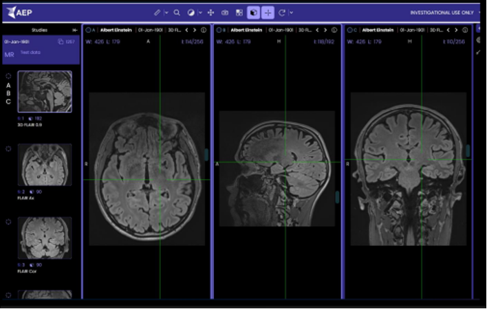The height and width of the screenshot is (309, 487).
Task: Go to previous series in viewport B
Action: click(x=317, y=30)
